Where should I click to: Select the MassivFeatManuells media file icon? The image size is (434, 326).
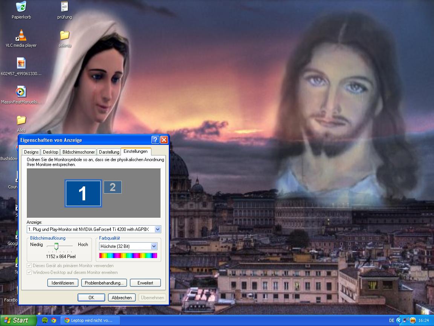pyautogui.click(x=21, y=92)
